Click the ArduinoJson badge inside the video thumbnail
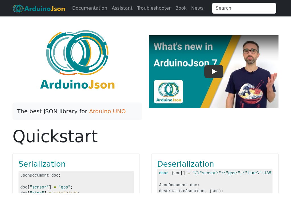This screenshot has width=291, height=218. [168, 92]
